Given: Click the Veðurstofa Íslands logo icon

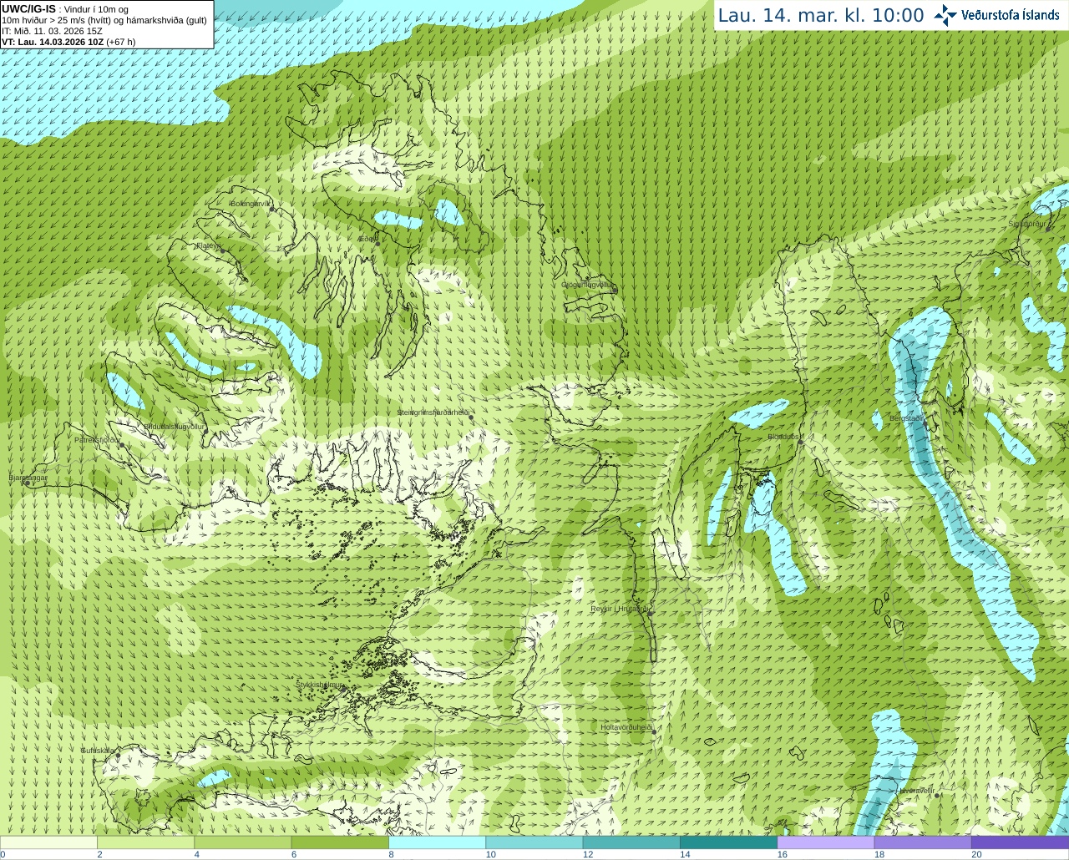Looking at the screenshot, I should pos(945,15).
